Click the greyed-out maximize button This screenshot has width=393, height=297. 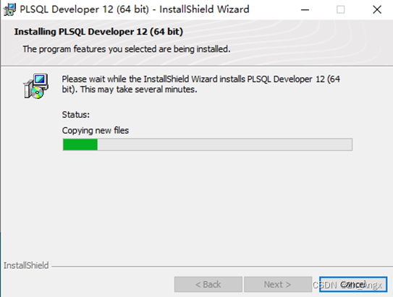point(340,10)
